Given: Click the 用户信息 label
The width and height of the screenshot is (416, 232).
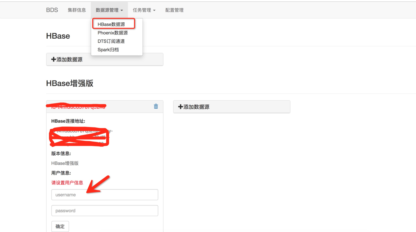Looking at the screenshot, I should pos(61,173).
